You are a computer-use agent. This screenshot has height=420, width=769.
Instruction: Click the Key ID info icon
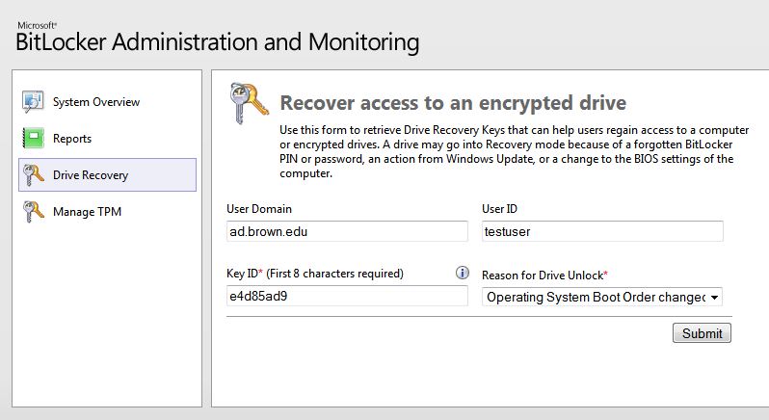[x=462, y=273]
